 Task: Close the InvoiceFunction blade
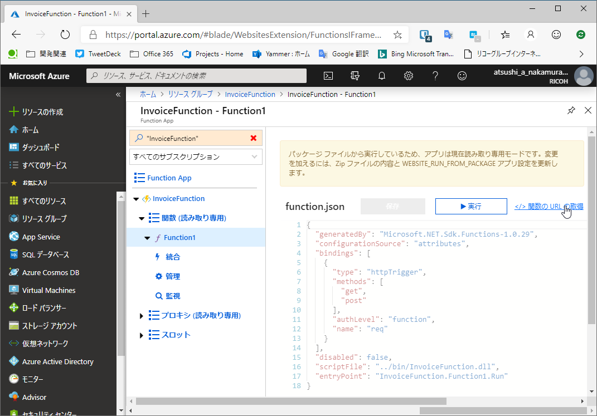pyautogui.click(x=588, y=110)
